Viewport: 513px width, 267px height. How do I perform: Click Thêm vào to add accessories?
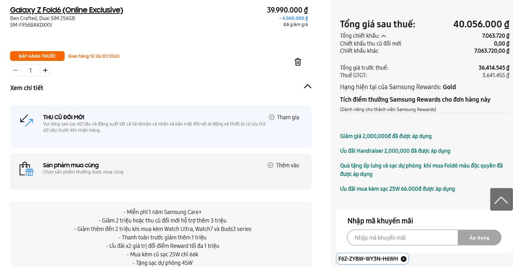click(x=284, y=165)
